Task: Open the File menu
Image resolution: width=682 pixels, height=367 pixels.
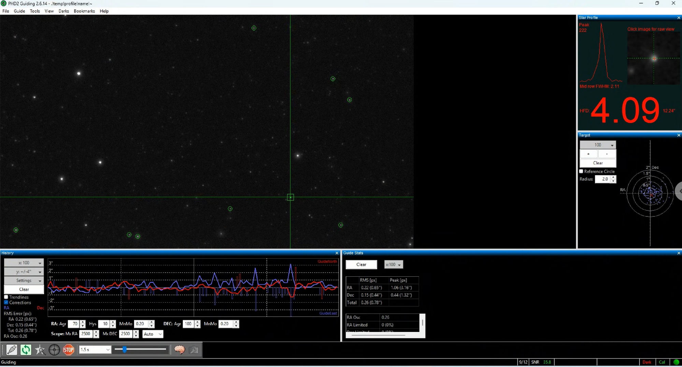Action: click(x=6, y=11)
